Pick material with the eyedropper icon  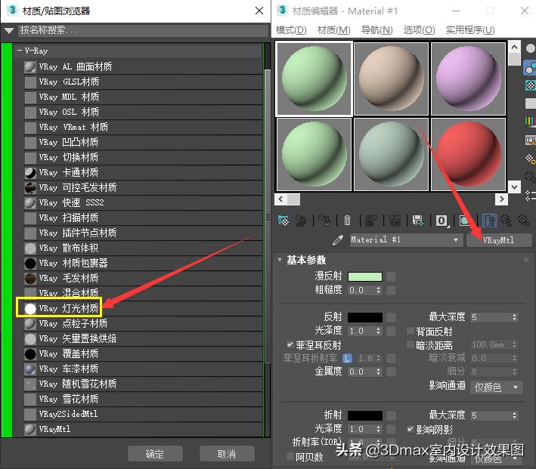pos(337,240)
